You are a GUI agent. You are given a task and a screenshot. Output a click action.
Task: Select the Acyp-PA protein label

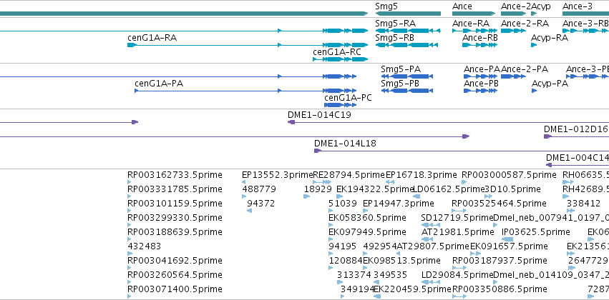pos(550,84)
